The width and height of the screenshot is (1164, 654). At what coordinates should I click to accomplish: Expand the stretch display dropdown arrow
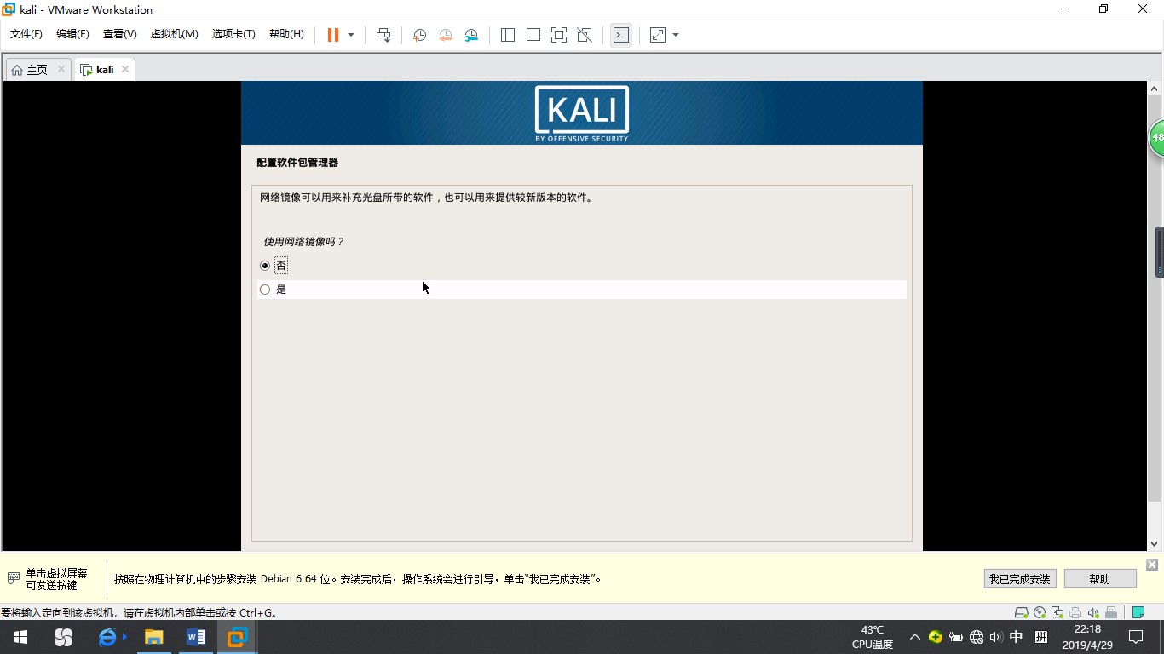(676, 35)
